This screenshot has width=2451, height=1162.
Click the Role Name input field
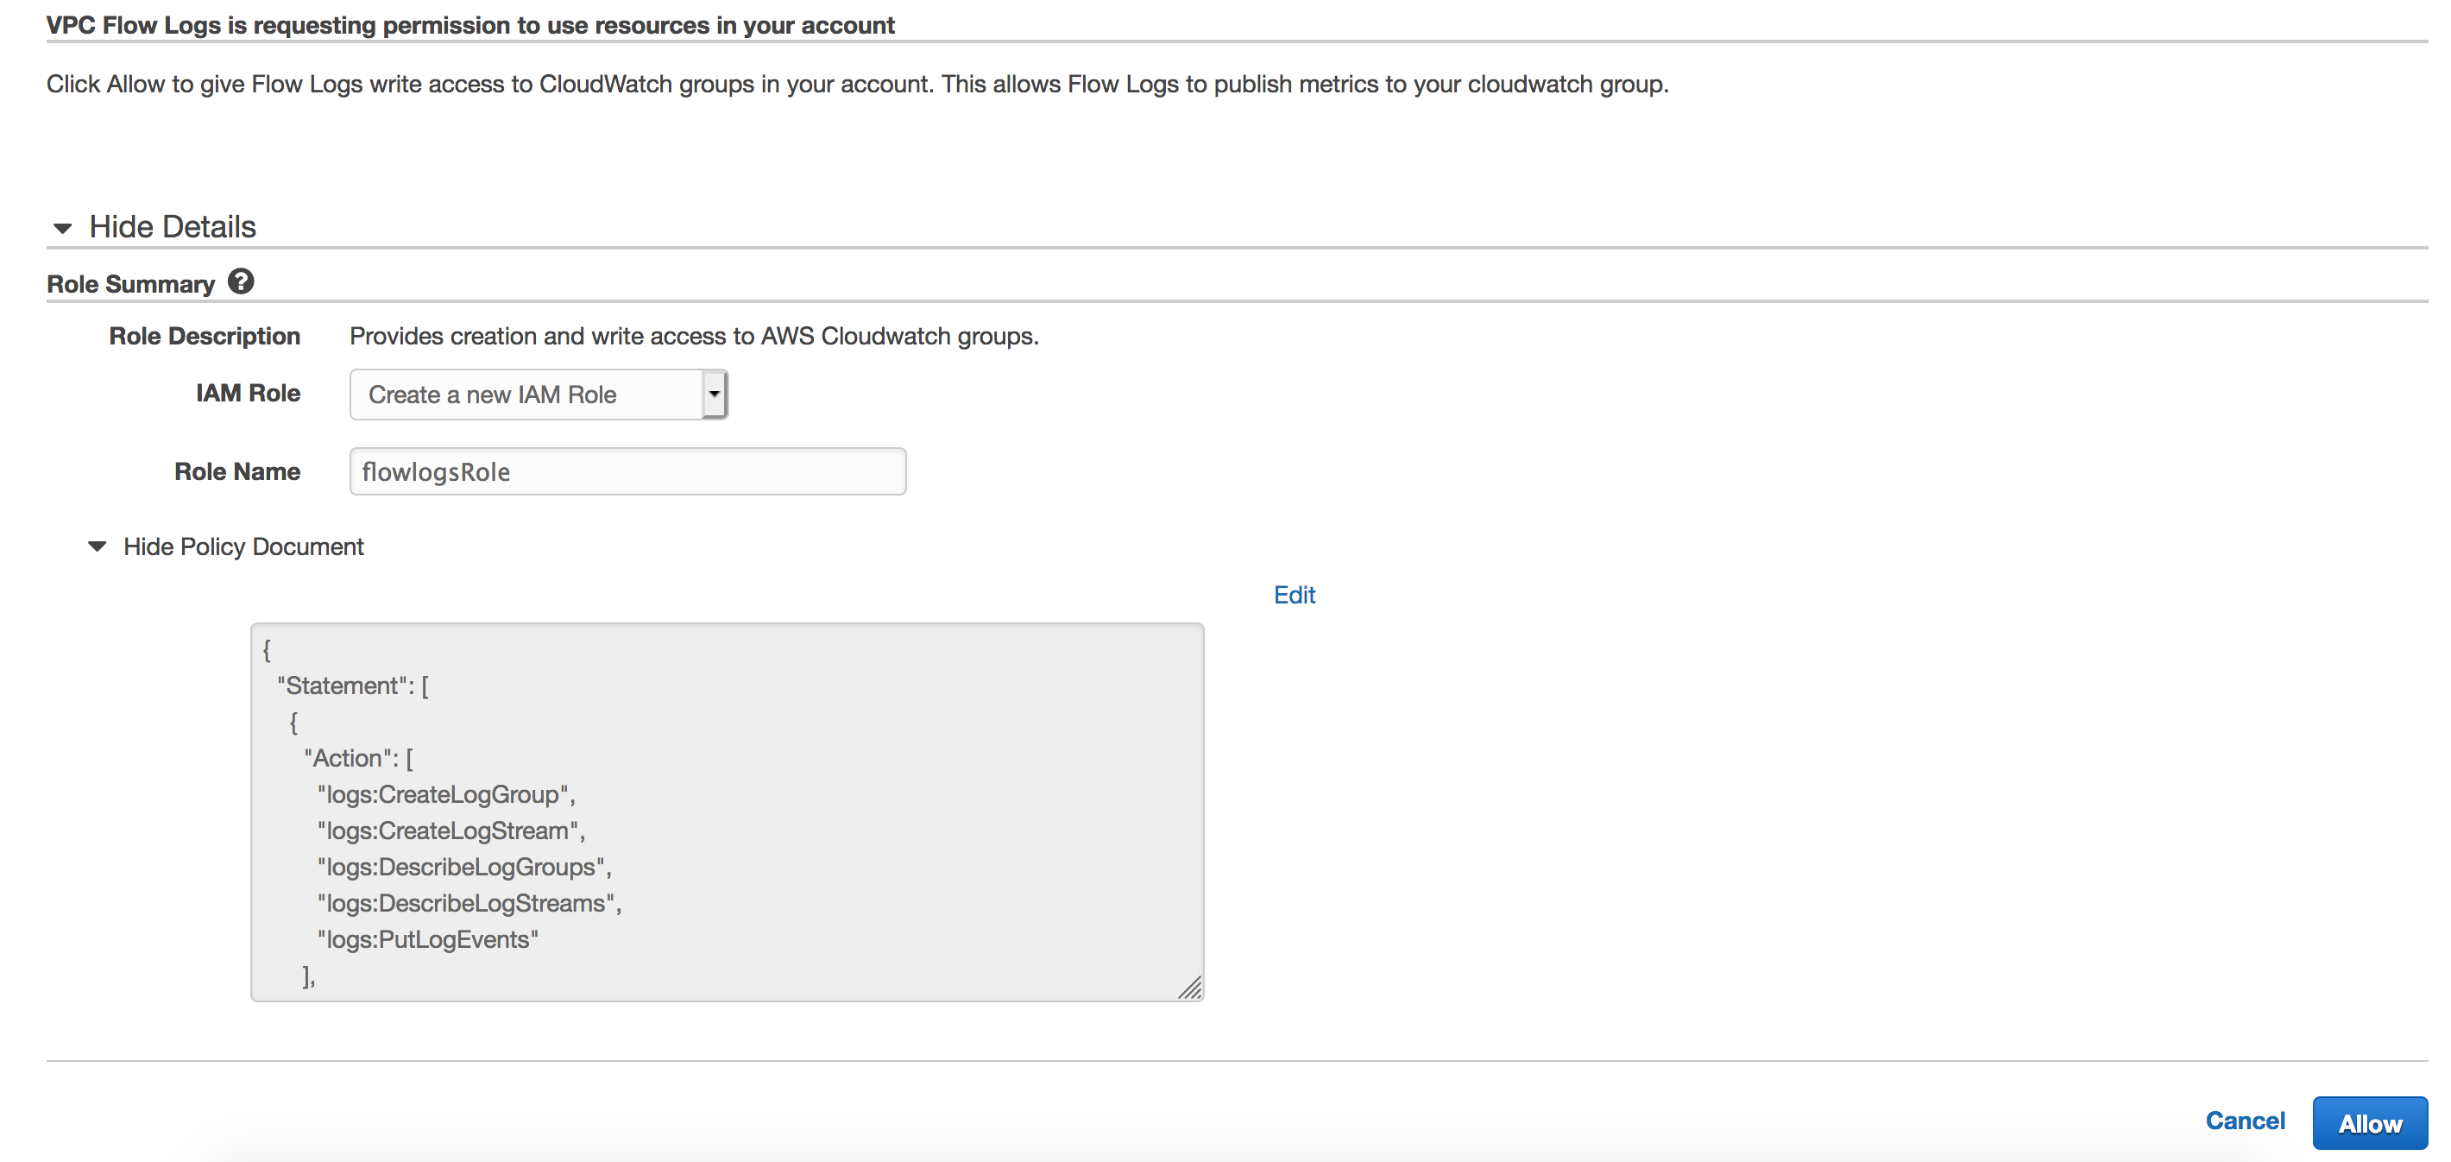pyautogui.click(x=628, y=471)
